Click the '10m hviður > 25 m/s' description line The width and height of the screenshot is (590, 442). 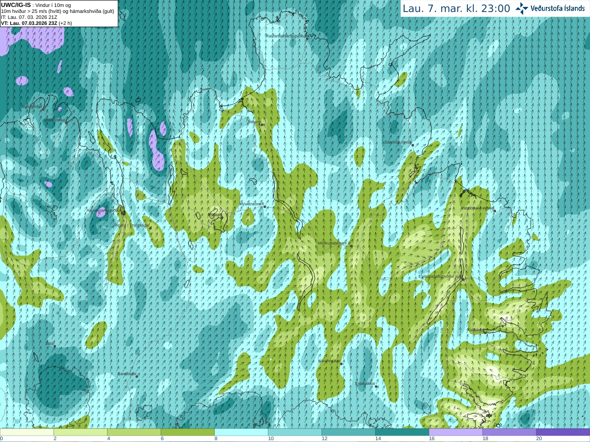(x=58, y=11)
